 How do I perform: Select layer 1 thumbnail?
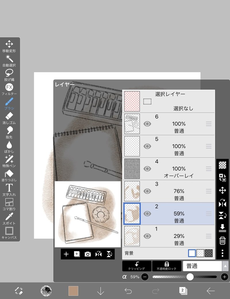pyautogui.click(x=132, y=236)
